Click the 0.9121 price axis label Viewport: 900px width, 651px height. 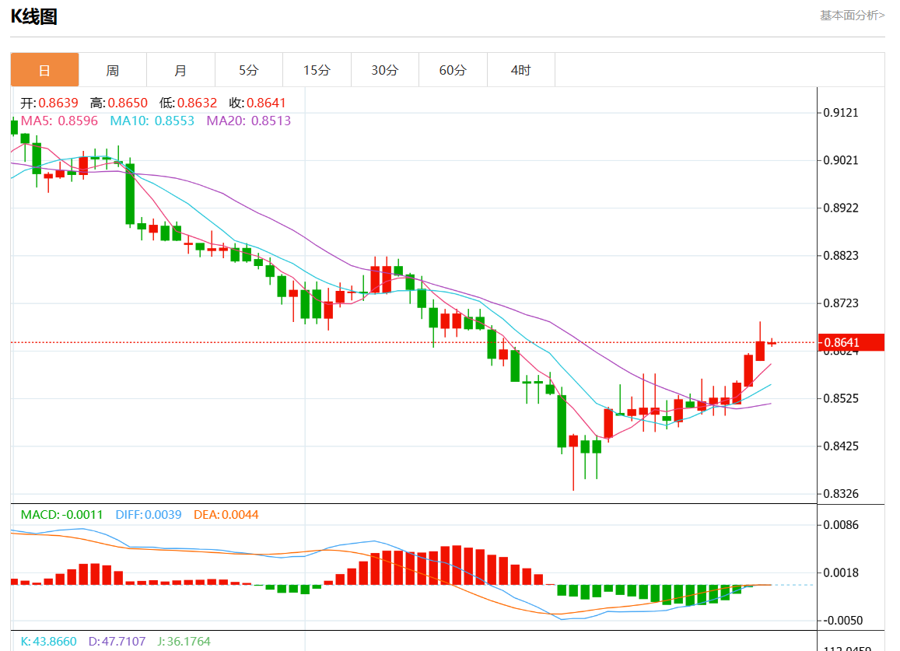tap(841, 113)
